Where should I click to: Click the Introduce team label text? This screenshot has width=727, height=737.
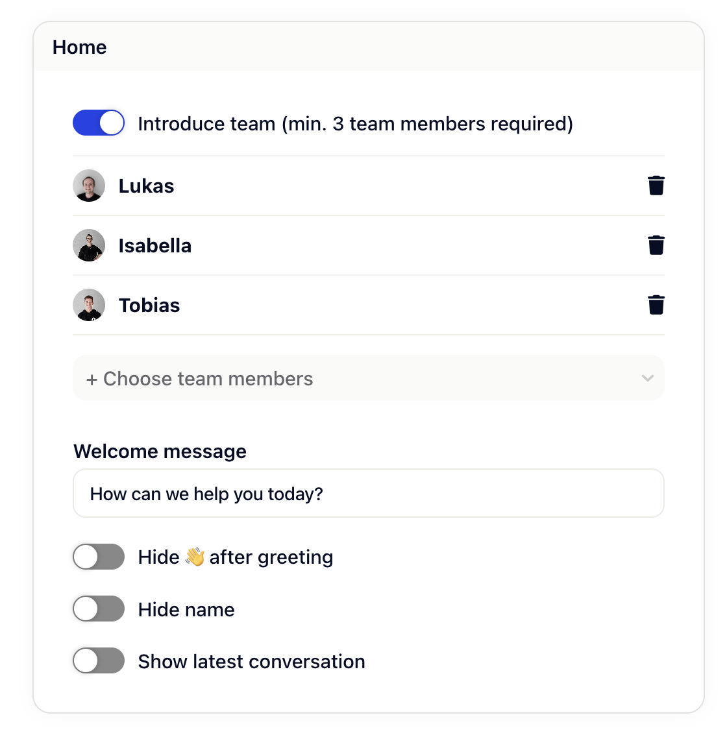[x=356, y=124]
